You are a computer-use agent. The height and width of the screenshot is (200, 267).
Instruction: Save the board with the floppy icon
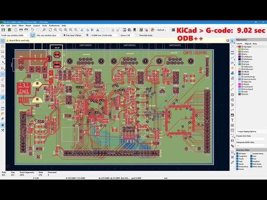coord(3,30)
